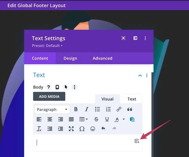This screenshot has height=157, width=189.
Task: Click the decrease indent icon
Action: [50, 129]
